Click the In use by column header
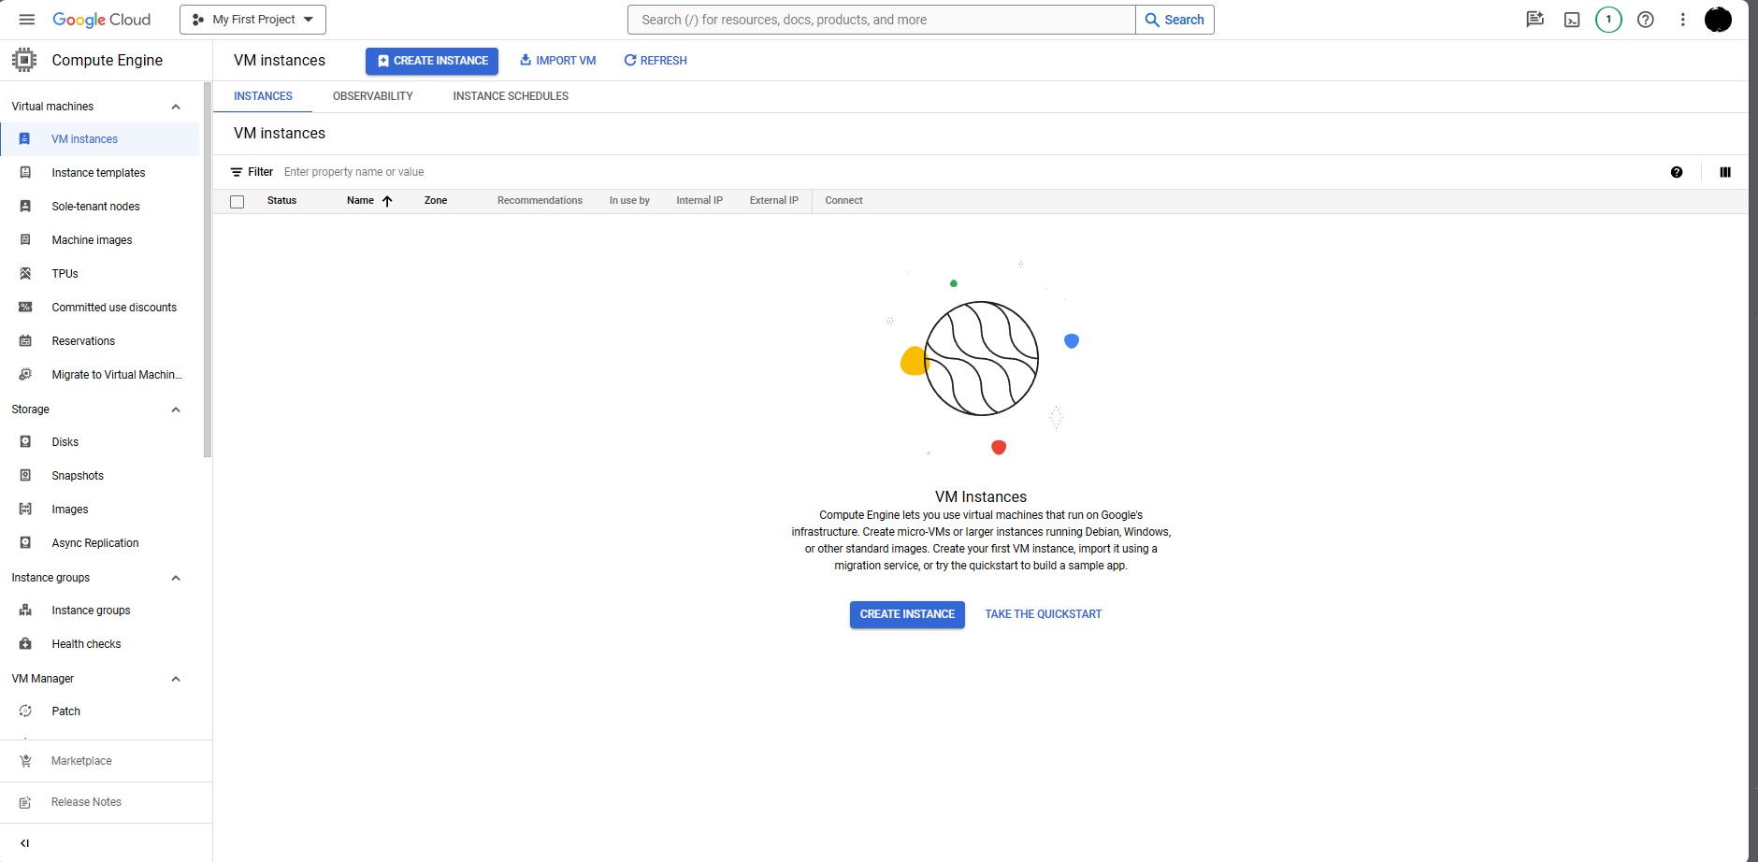The width and height of the screenshot is (1758, 862). 629,201
